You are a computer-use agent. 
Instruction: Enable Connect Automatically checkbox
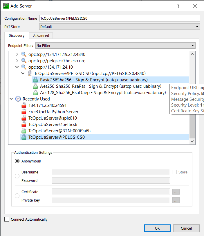tap(7, 219)
